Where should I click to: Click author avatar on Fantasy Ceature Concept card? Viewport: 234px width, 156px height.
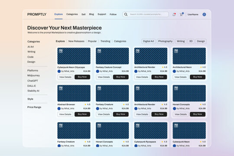(x=97, y=71)
